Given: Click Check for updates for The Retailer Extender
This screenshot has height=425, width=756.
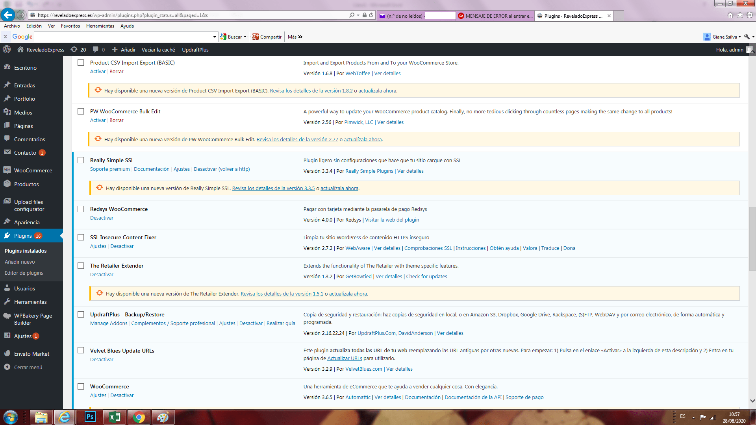Looking at the screenshot, I should pos(426,277).
